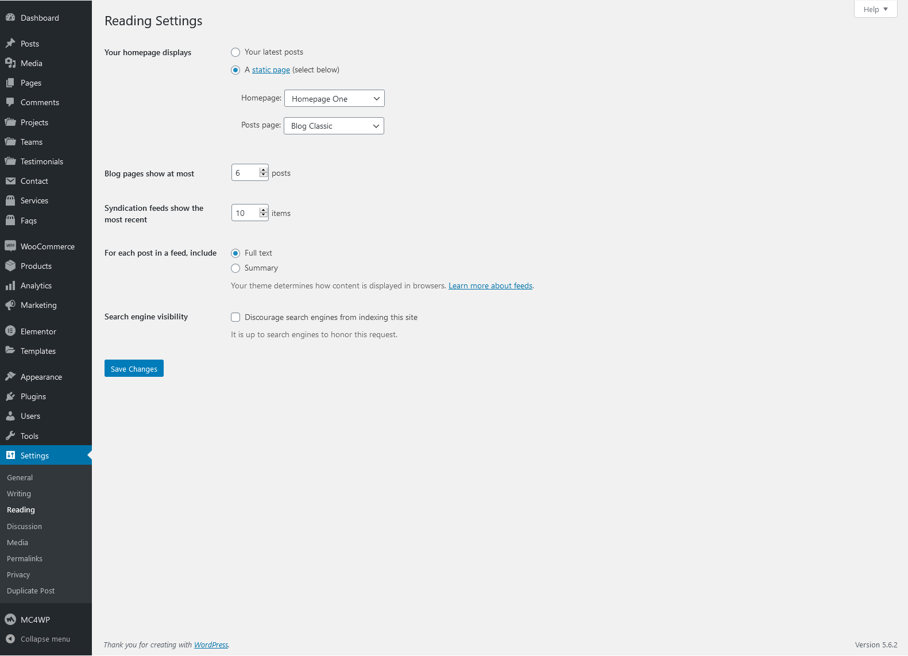Open the Learn more about feeds link
908x656 pixels.
pyautogui.click(x=490, y=285)
